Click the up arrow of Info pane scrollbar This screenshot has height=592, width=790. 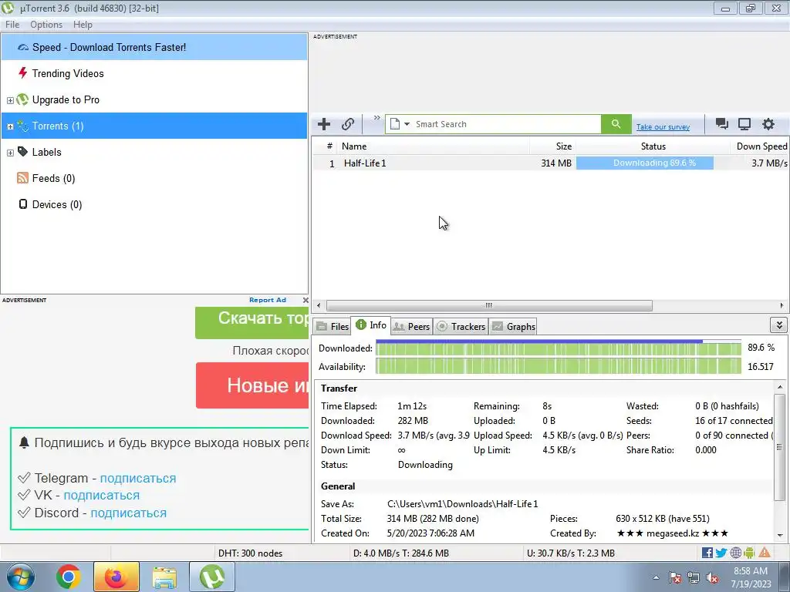(779, 387)
